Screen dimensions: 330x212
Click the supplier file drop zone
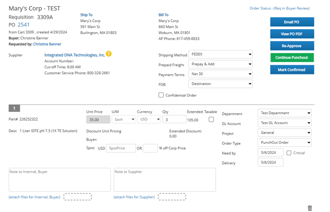(172, 197)
